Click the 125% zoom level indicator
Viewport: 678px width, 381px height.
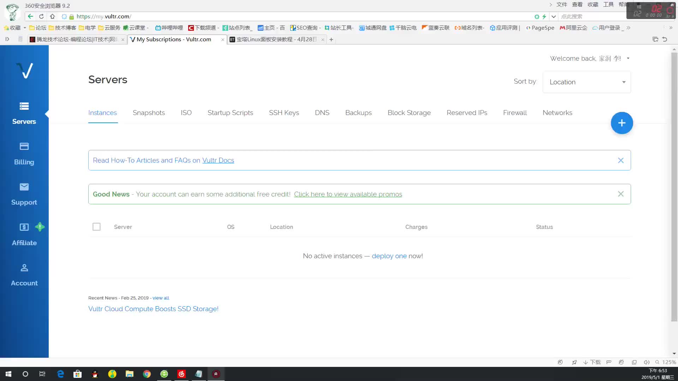[666, 362]
